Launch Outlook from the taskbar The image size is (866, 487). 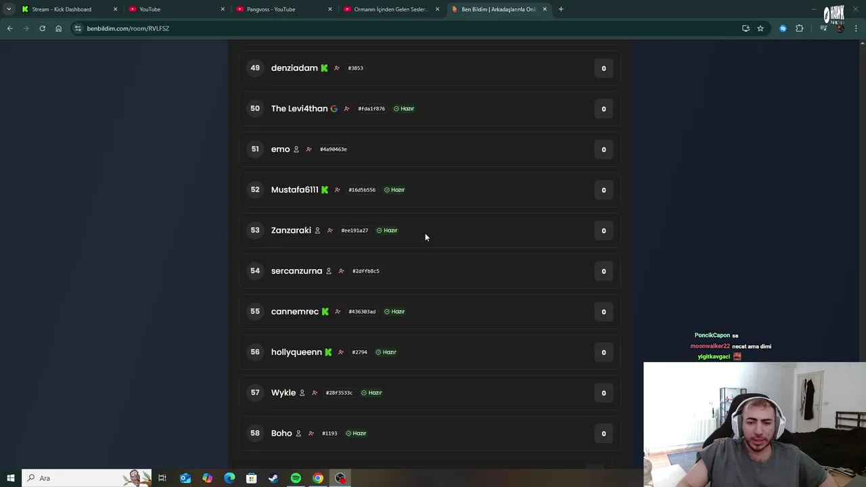click(185, 478)
